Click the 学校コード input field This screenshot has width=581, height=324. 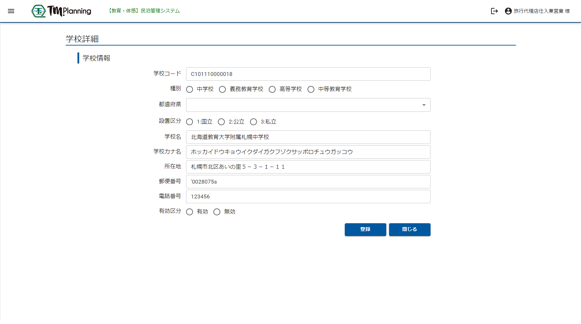click(308, 74)
